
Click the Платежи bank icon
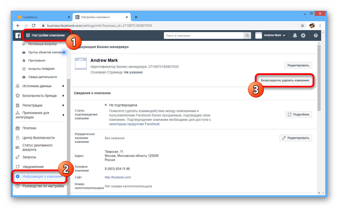[x=18, y=128]
